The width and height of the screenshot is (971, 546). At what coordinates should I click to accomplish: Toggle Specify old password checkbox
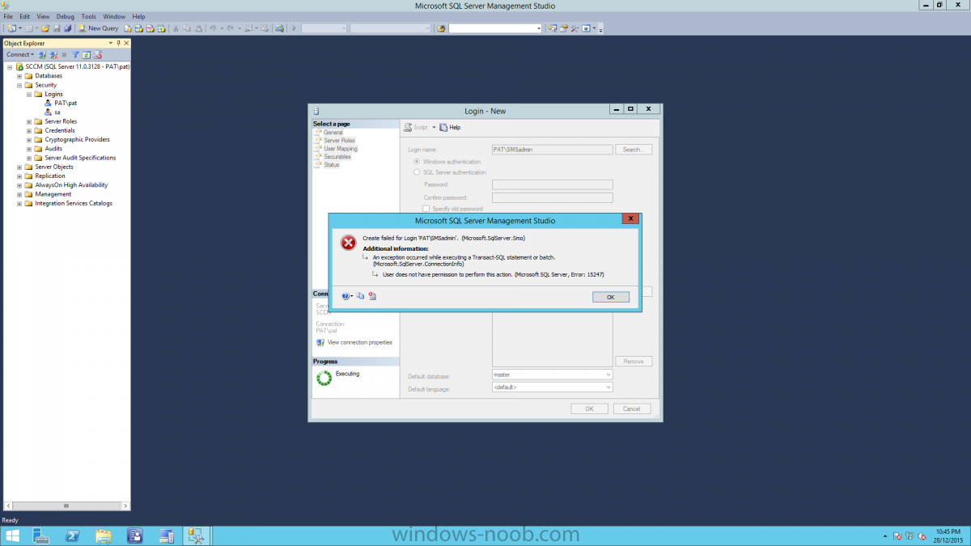point(426,209)
